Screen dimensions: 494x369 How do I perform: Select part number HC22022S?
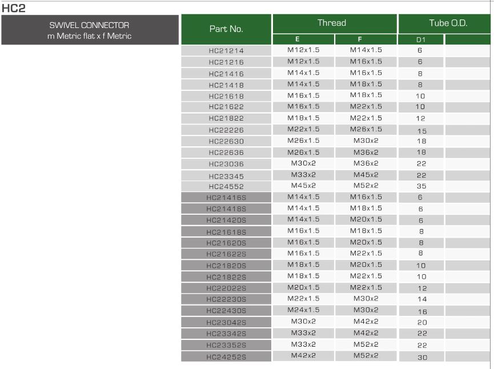coord(226,288)
